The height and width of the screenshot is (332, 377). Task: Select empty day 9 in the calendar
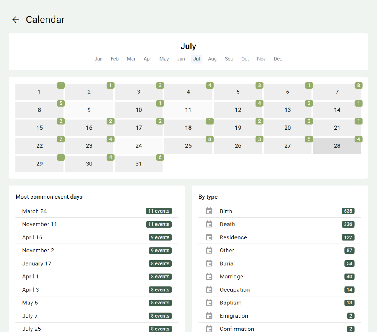click(x=89, y=110)
